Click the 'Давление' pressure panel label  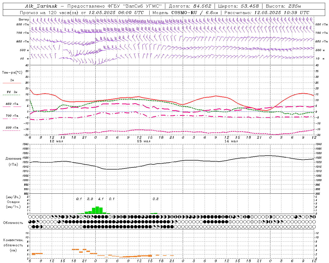(x=13, y=159)
